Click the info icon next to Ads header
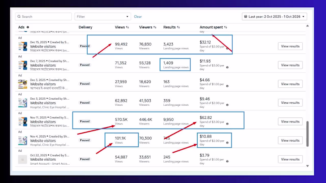This screenshot has height=183, width=326. pyautogui.click(x=28, y=27)
